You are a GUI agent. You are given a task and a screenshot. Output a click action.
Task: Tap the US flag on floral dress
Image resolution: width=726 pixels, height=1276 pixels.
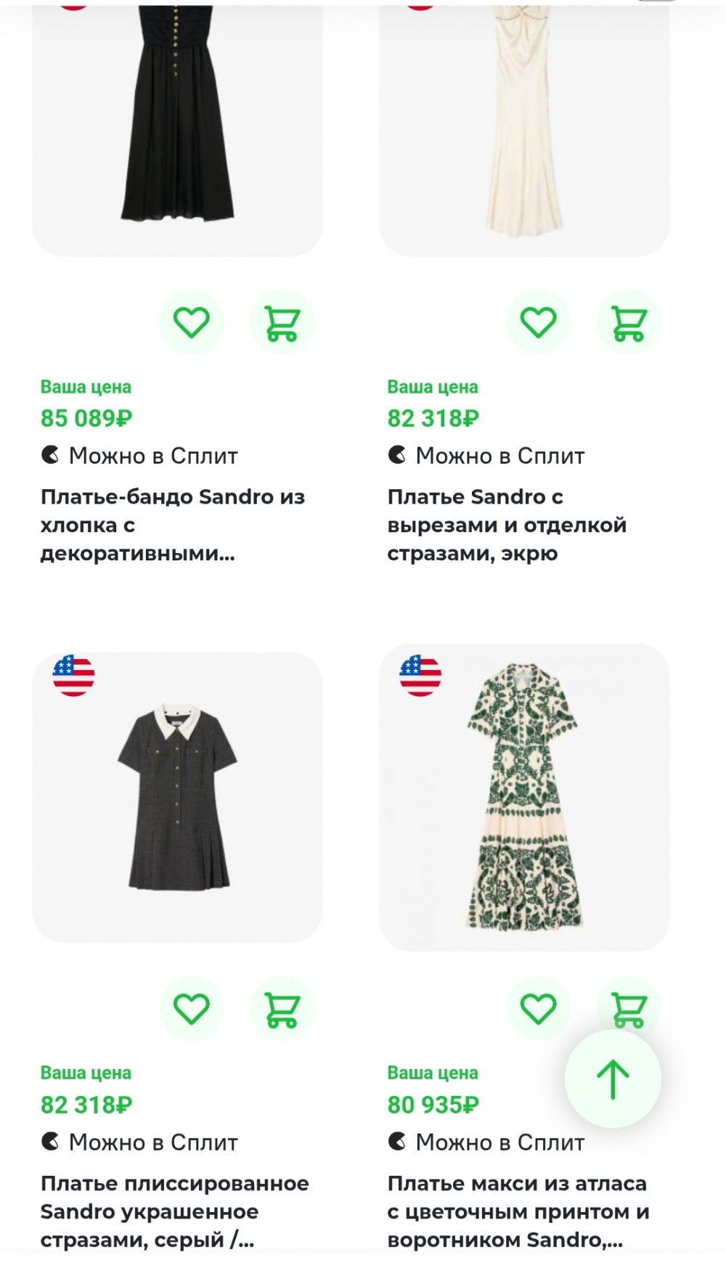420,676
